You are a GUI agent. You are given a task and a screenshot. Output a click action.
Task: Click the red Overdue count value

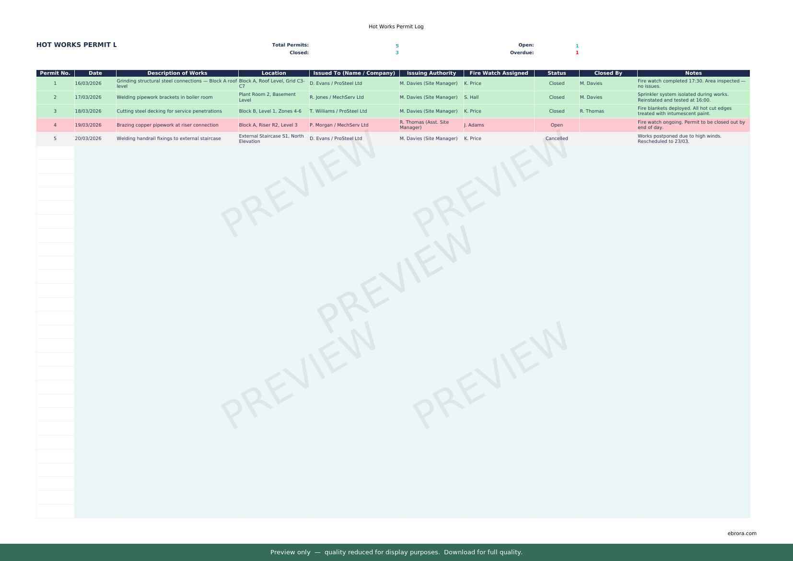577,53
